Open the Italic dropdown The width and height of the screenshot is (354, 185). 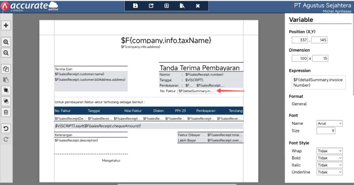[x=330, y=165]
